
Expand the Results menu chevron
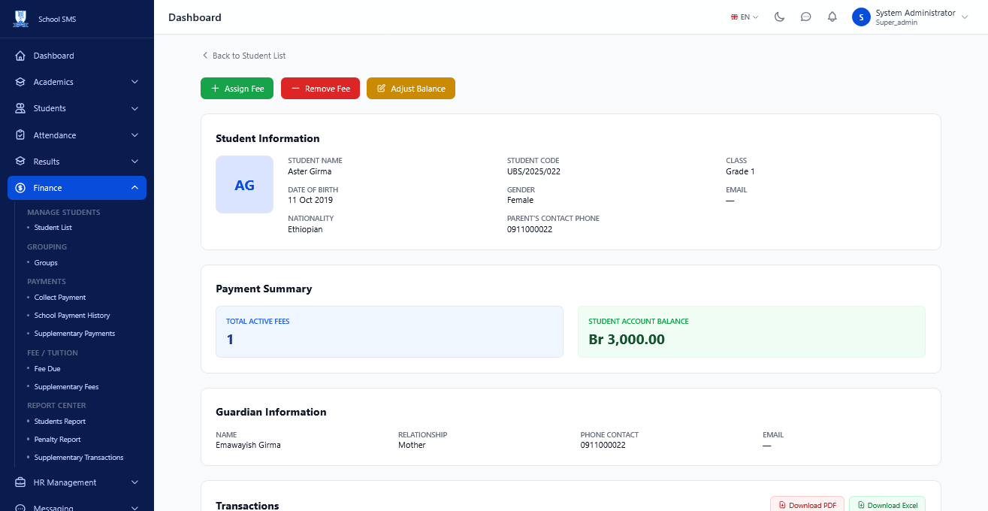coord(134,162)
